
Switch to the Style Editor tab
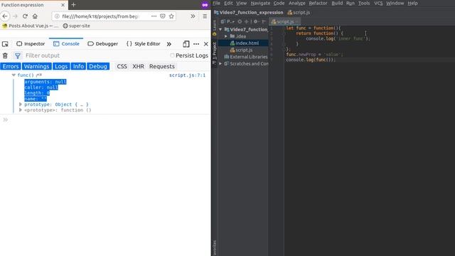[x=144, y=44]
